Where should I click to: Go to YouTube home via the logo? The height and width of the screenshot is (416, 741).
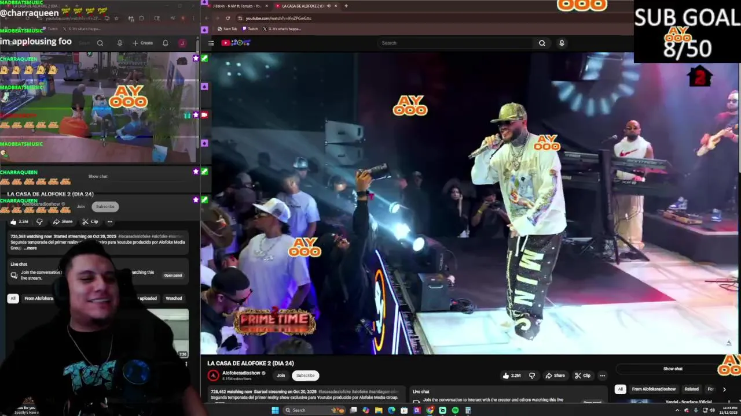point(236,43)
